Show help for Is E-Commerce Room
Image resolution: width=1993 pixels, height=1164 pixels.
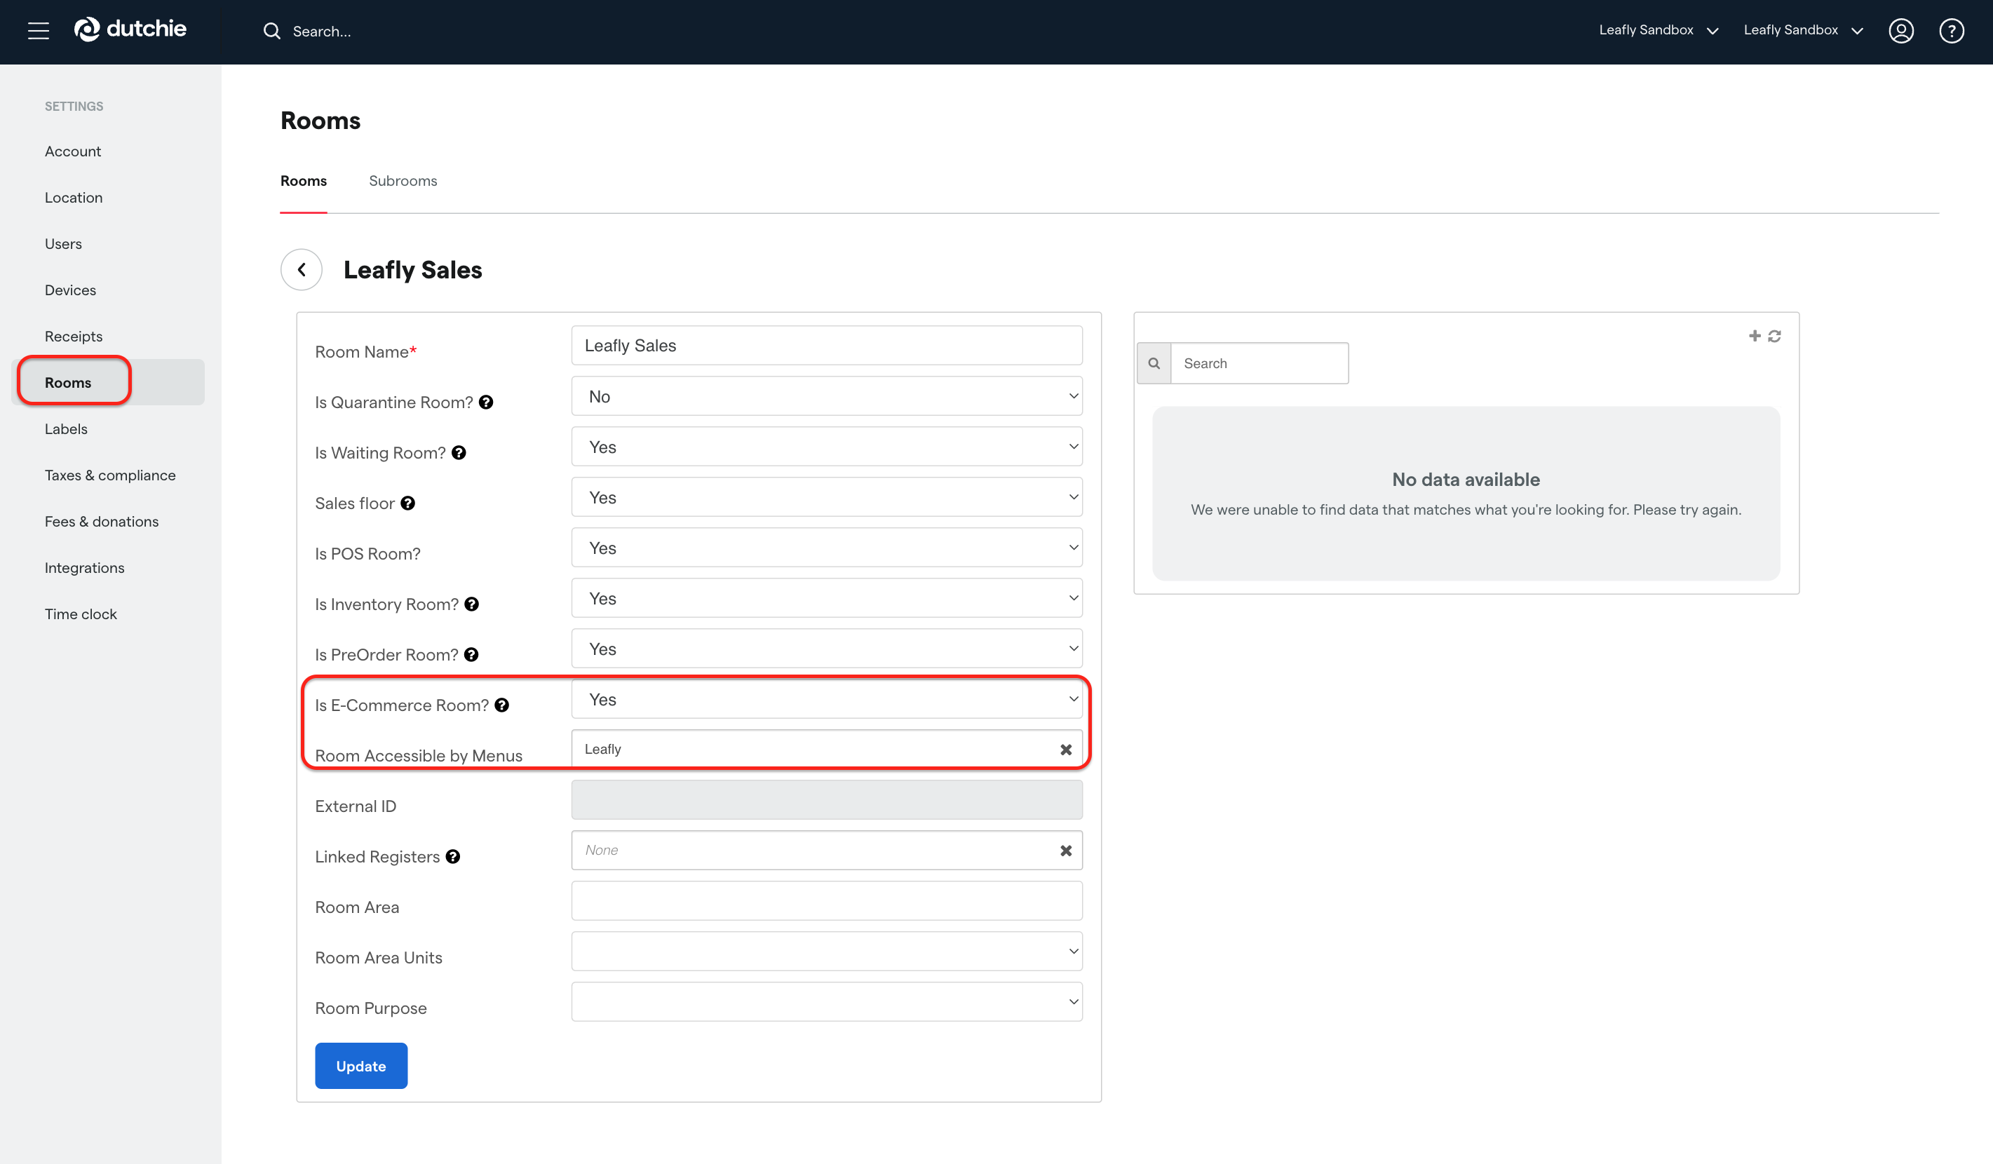click(502, 705)
